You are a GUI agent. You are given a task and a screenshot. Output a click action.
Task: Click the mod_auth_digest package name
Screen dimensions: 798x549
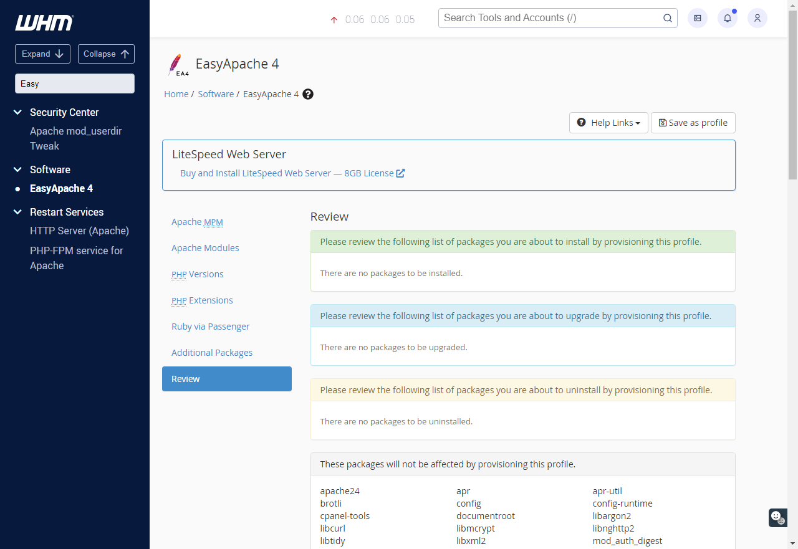(627, 541)
